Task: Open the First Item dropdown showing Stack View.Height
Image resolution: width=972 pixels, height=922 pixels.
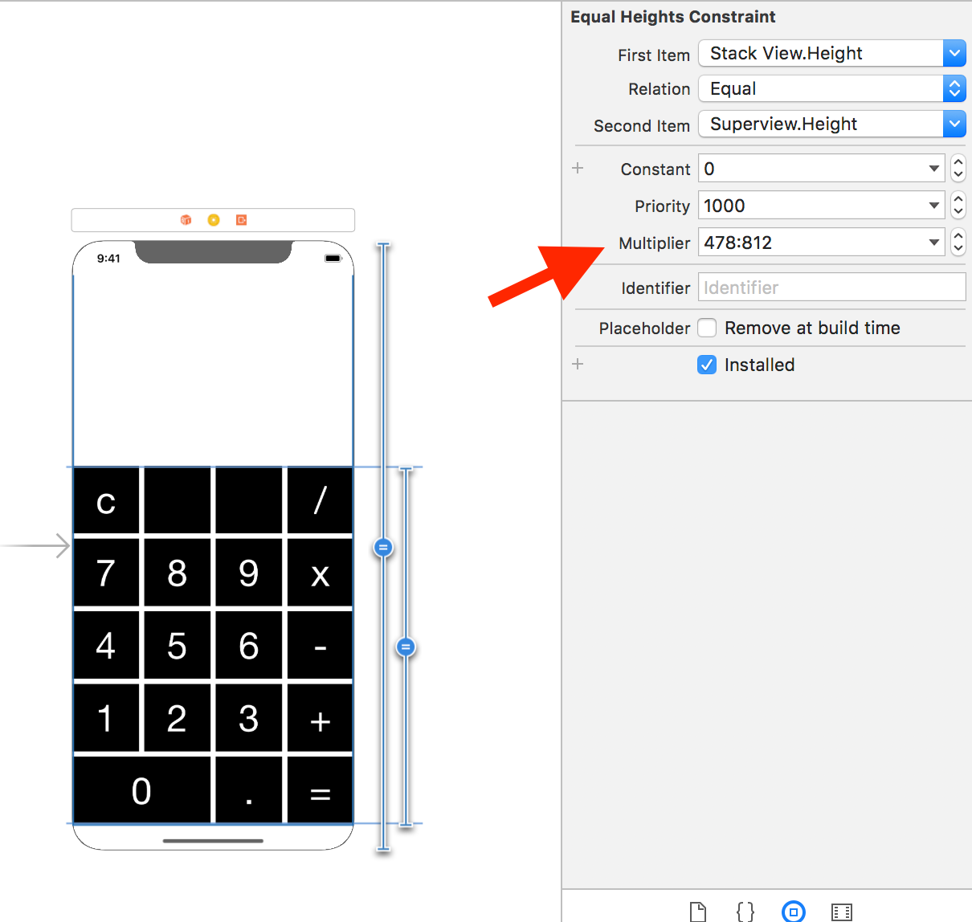Action: pyautogui.click(x=954, y=53)
